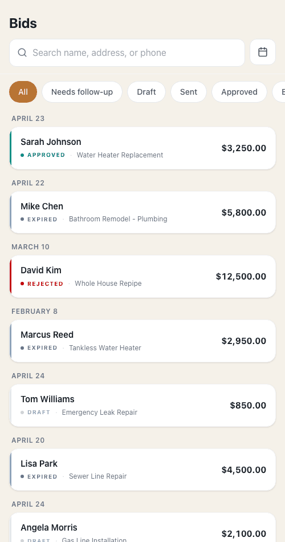
Task: Open Angela Morris's Gas Line Installation bid
Action: [142, 528]
